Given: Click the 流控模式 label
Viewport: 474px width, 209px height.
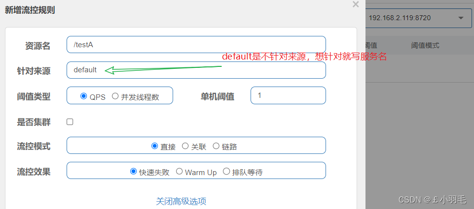Looking at the screenshot, I should pos(34,147).
